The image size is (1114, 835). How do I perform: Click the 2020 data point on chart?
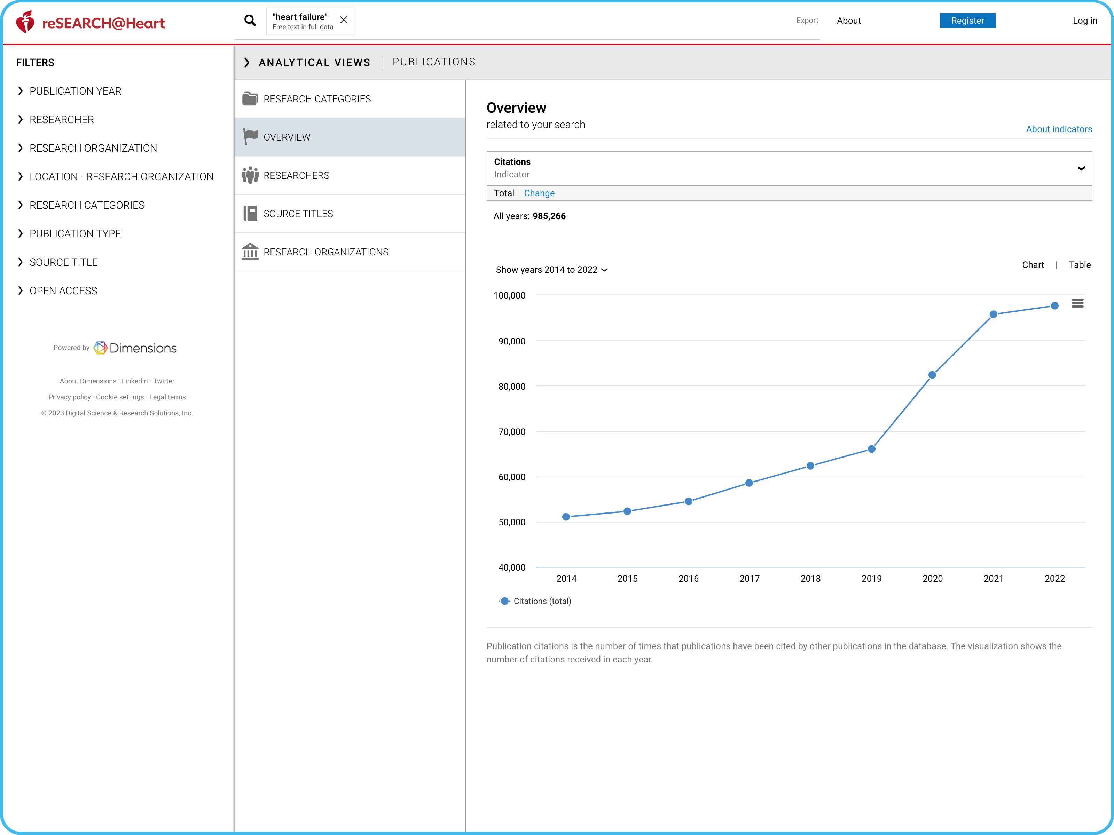point(932,375)
